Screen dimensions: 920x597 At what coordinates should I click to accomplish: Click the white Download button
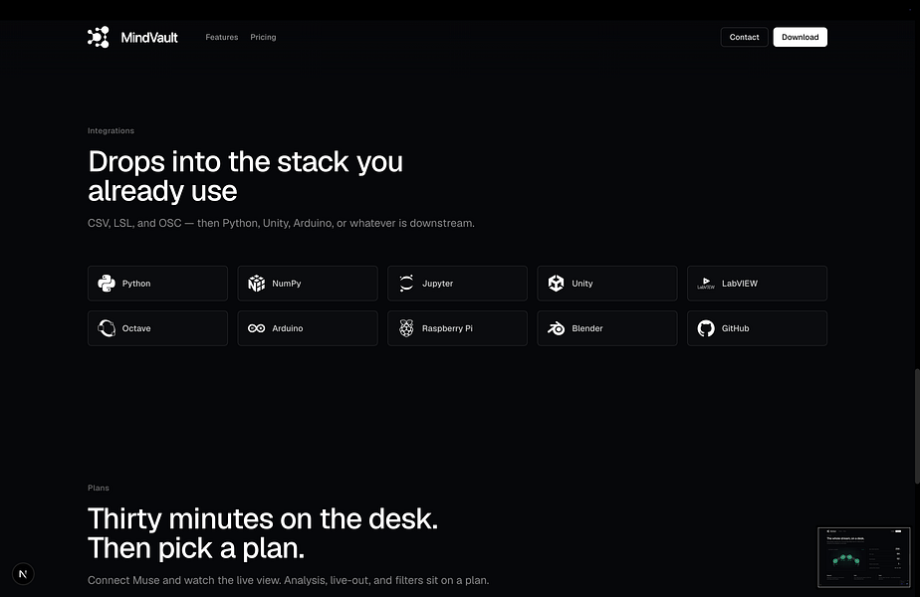(x=800, y=37)
